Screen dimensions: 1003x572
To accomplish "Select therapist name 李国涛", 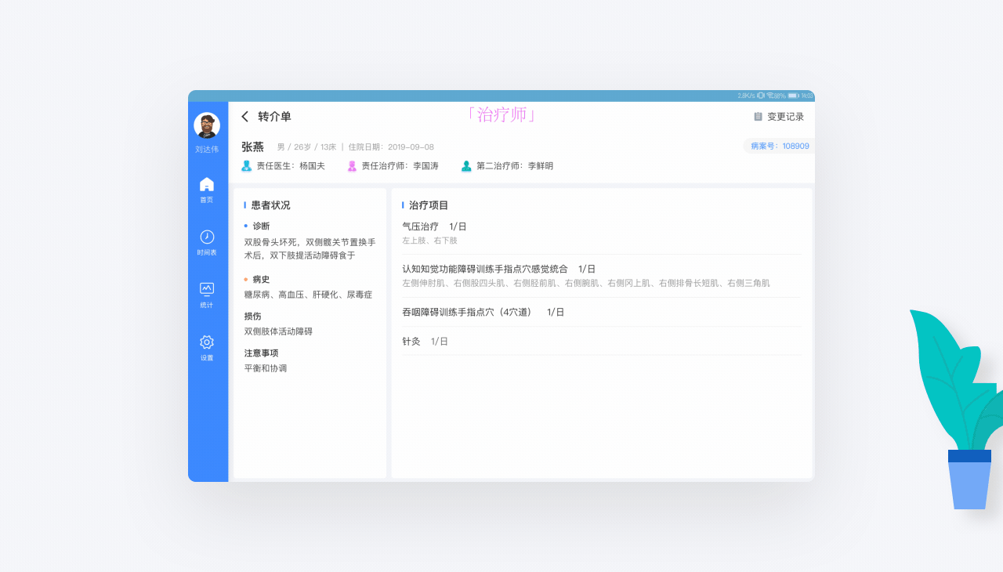I will pyautogui.click(x=425, y=166).
